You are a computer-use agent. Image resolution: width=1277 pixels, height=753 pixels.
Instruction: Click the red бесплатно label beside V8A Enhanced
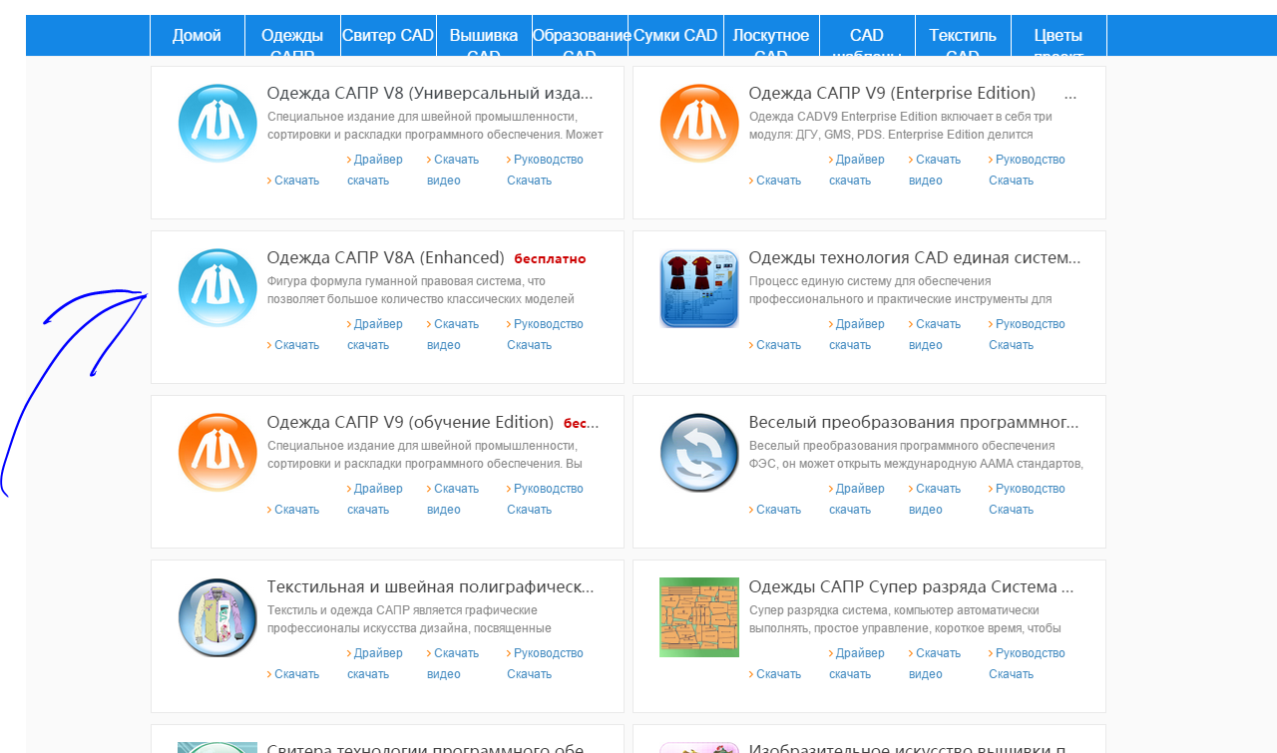(551, 259)
